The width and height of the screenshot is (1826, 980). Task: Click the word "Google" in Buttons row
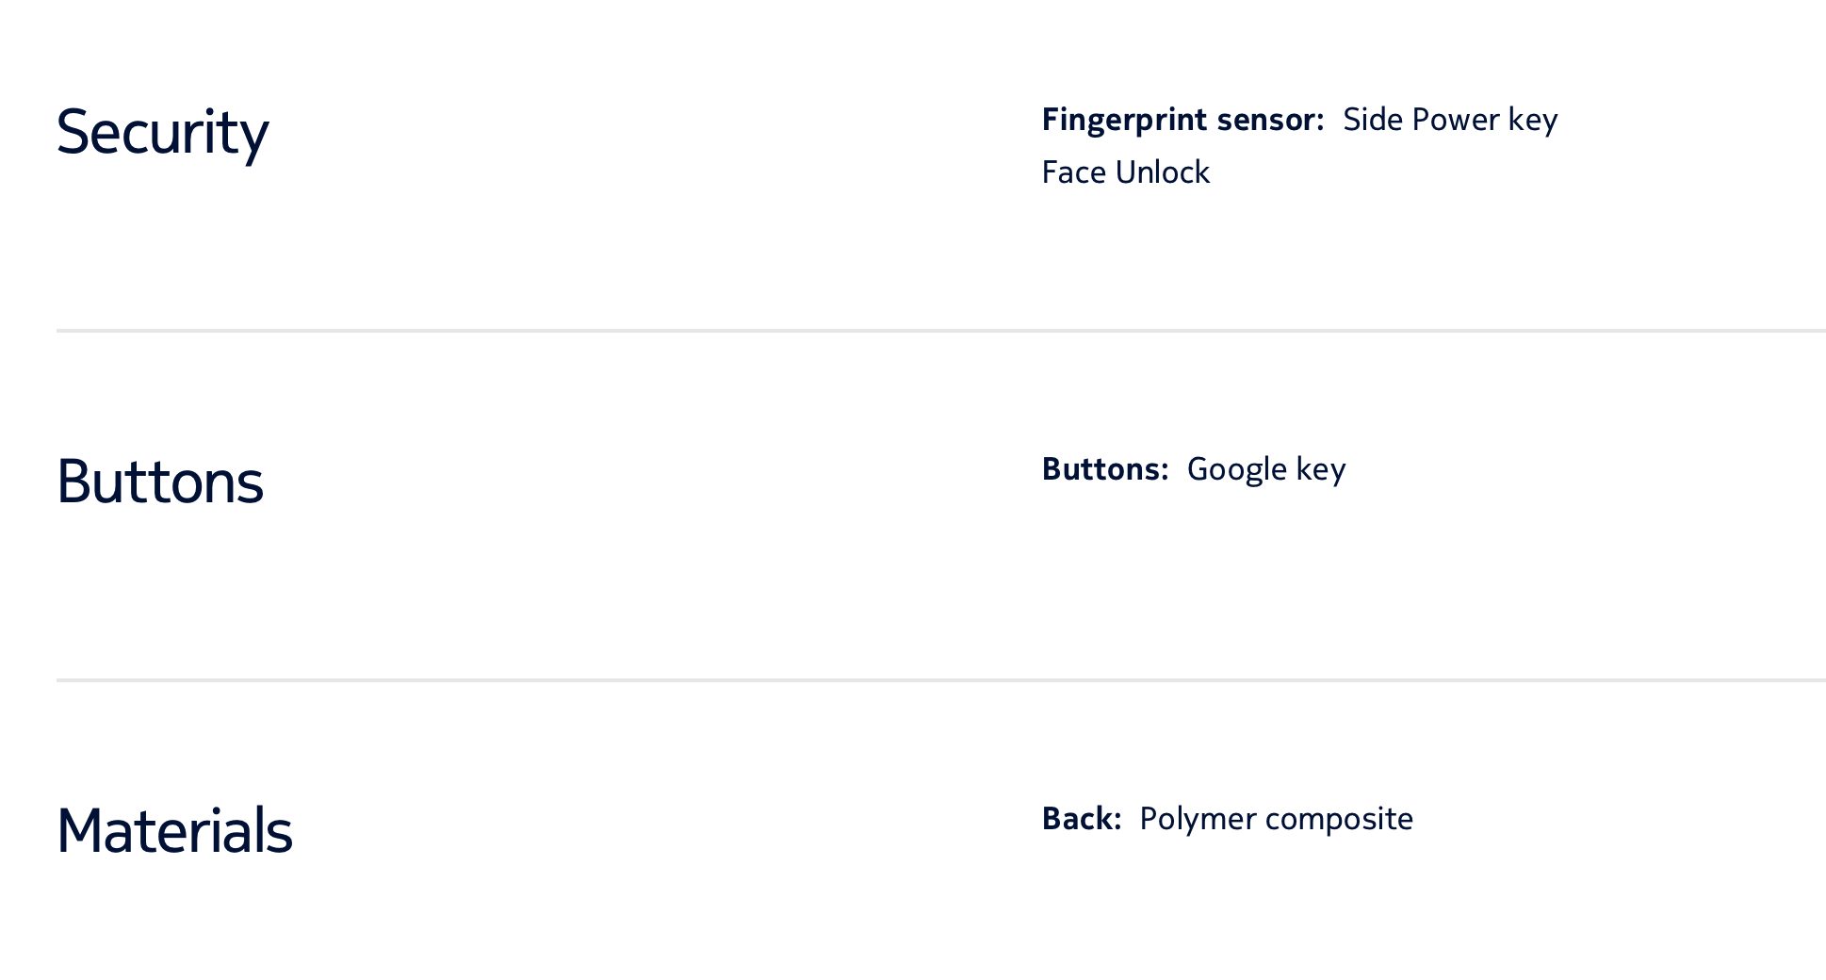click(1236, 469)
